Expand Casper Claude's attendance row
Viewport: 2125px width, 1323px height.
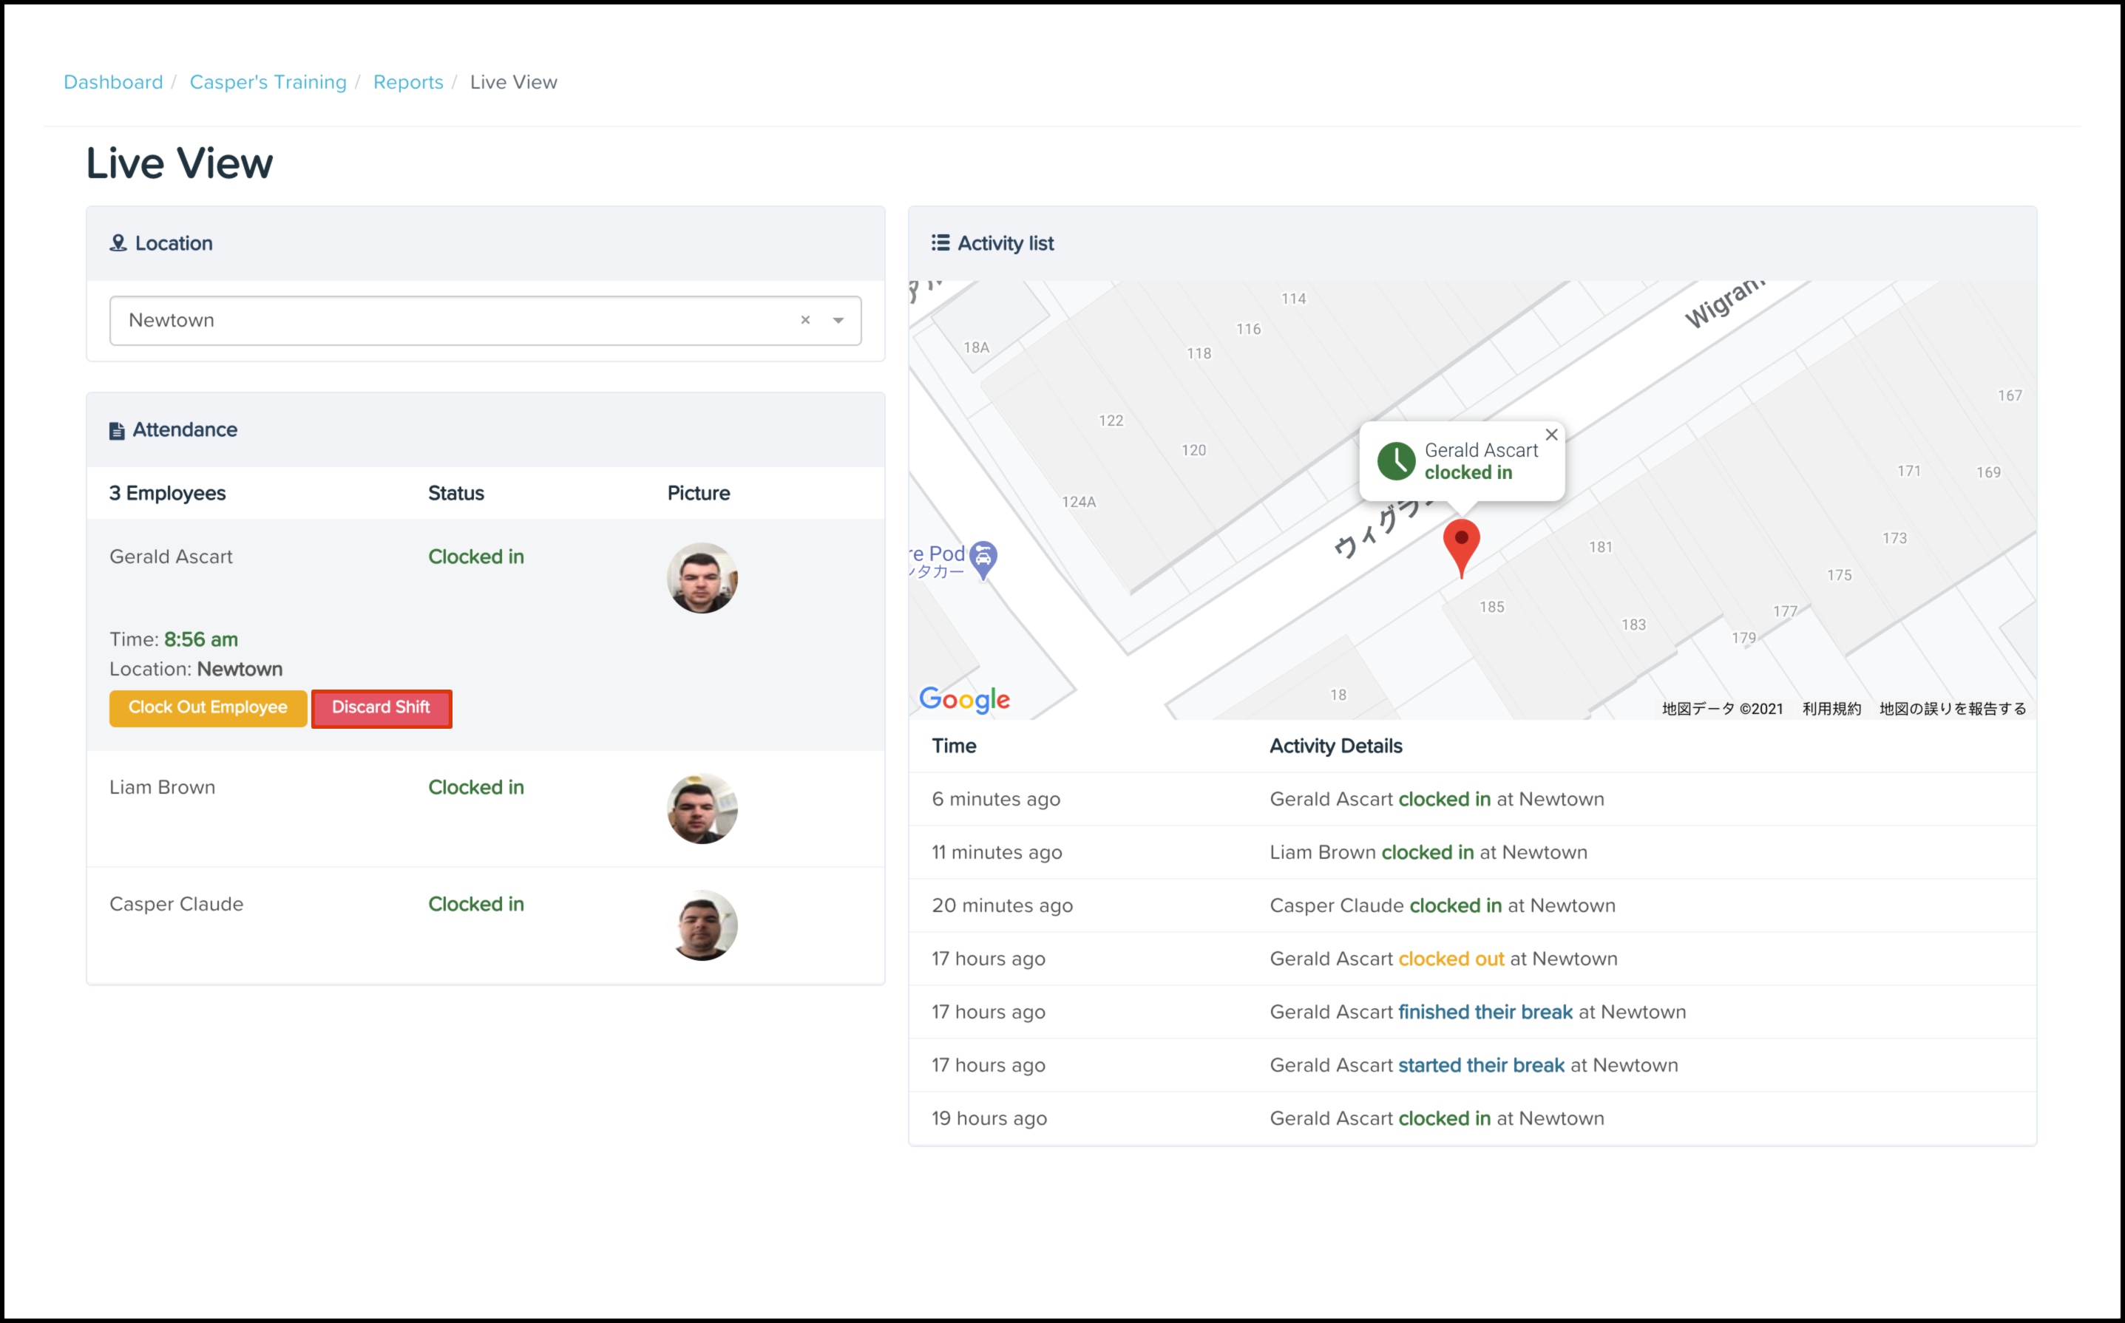pos(176,905)
